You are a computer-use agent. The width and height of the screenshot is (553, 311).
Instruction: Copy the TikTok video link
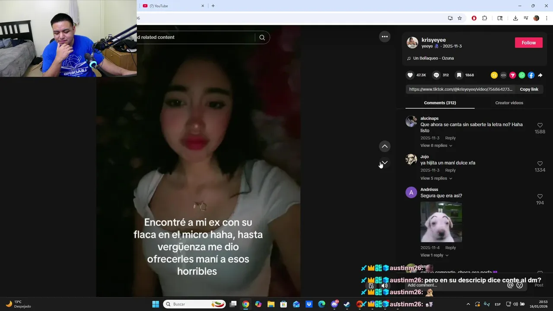tap(529, 89)
